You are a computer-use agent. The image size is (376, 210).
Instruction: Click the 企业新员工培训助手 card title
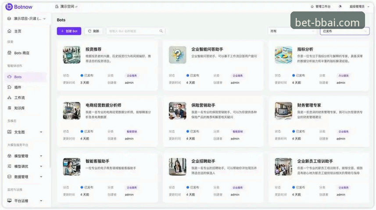click(x=315, y=161)
